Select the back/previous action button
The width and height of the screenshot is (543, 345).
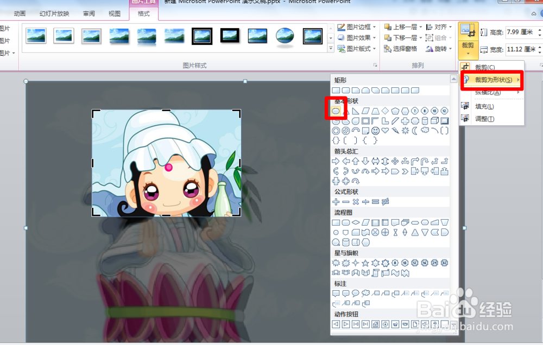[x=336, y=324]
